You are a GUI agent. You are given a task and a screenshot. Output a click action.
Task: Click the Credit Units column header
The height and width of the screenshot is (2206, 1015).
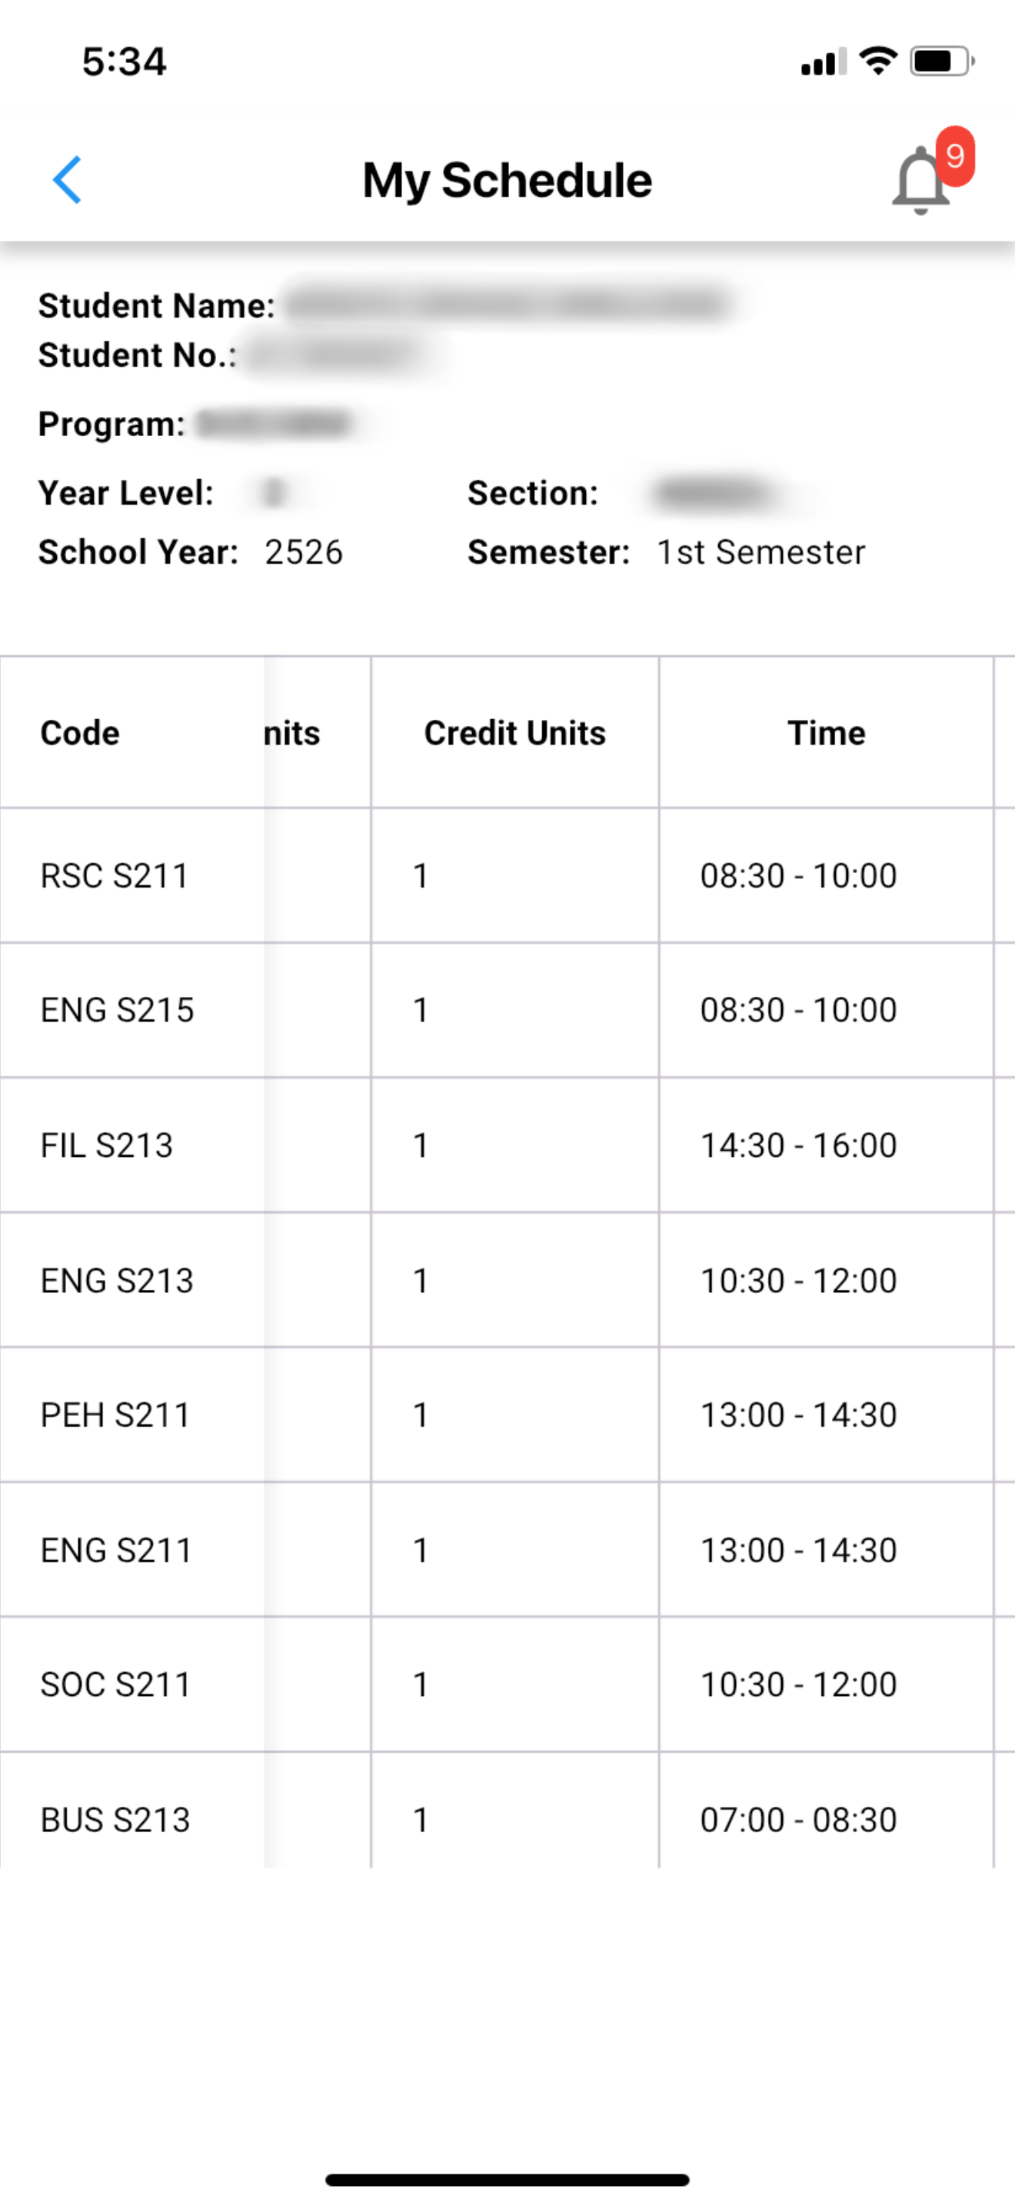[x=515, y=733]
